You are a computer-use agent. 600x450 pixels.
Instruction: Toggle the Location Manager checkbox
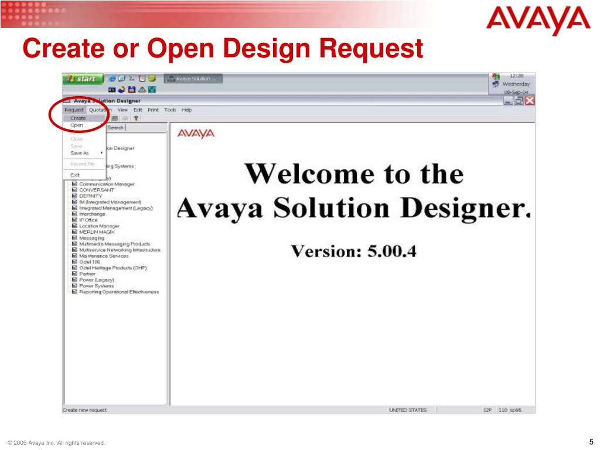(x=74, y=226)
